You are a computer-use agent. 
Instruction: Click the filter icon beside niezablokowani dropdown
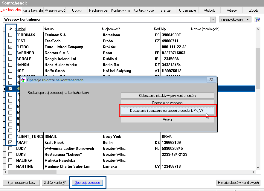coord(257,19)
